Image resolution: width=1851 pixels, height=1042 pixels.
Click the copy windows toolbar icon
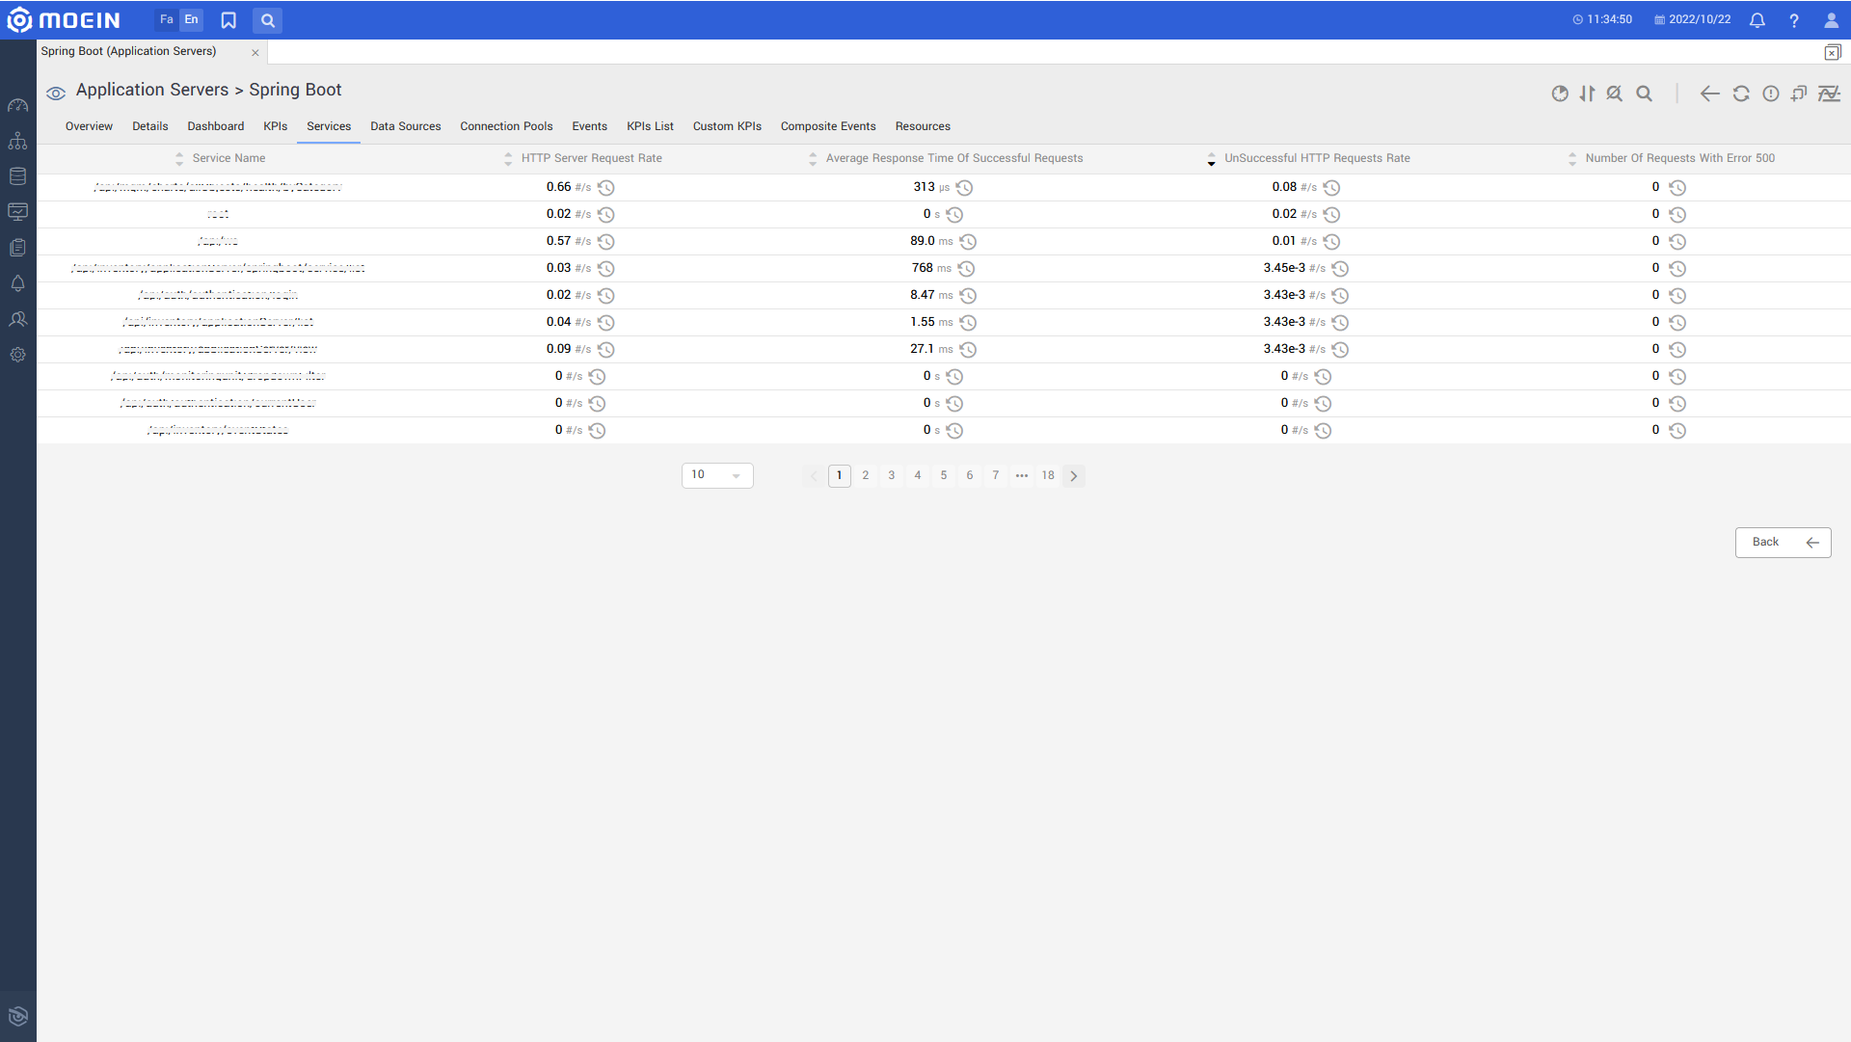[x=1799, y=94]
